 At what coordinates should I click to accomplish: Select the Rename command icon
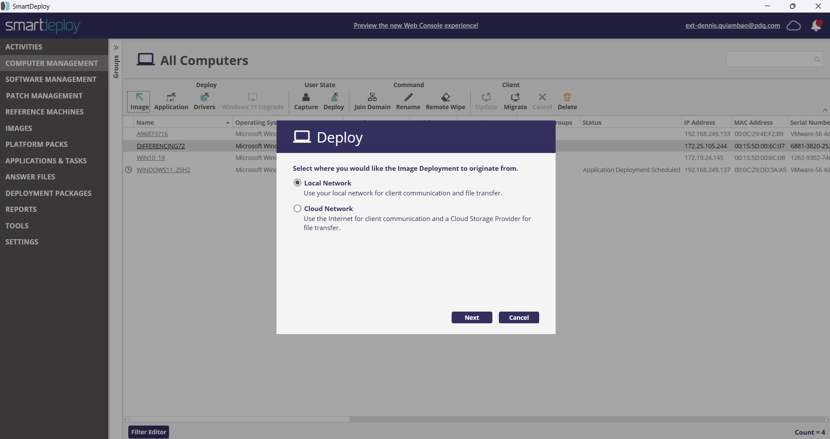[408, 98]
